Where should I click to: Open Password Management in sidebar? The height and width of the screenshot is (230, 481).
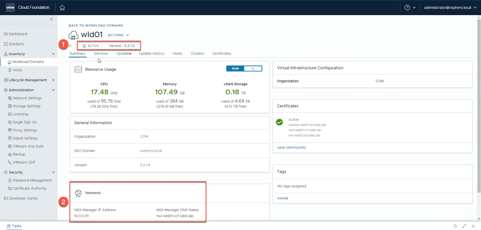pos(32,180)
